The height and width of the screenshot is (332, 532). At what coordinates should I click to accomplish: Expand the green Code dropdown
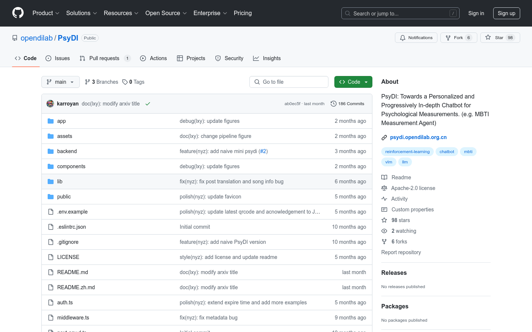point(353,82)
